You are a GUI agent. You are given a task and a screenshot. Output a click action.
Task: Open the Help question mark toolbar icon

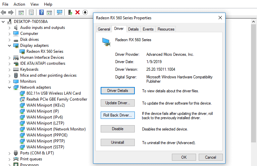(42, 12)
